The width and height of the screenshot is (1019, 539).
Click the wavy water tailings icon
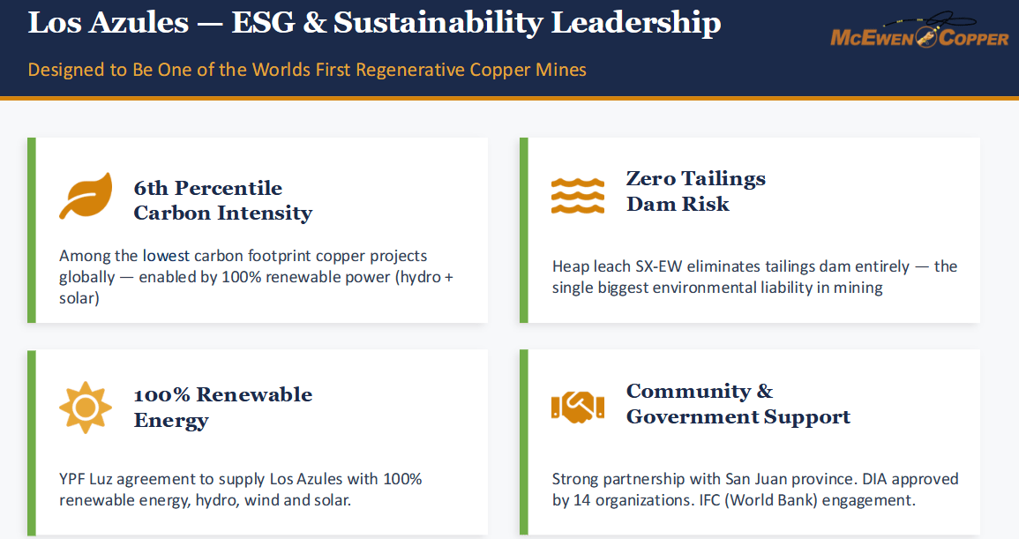coord(578,196)
